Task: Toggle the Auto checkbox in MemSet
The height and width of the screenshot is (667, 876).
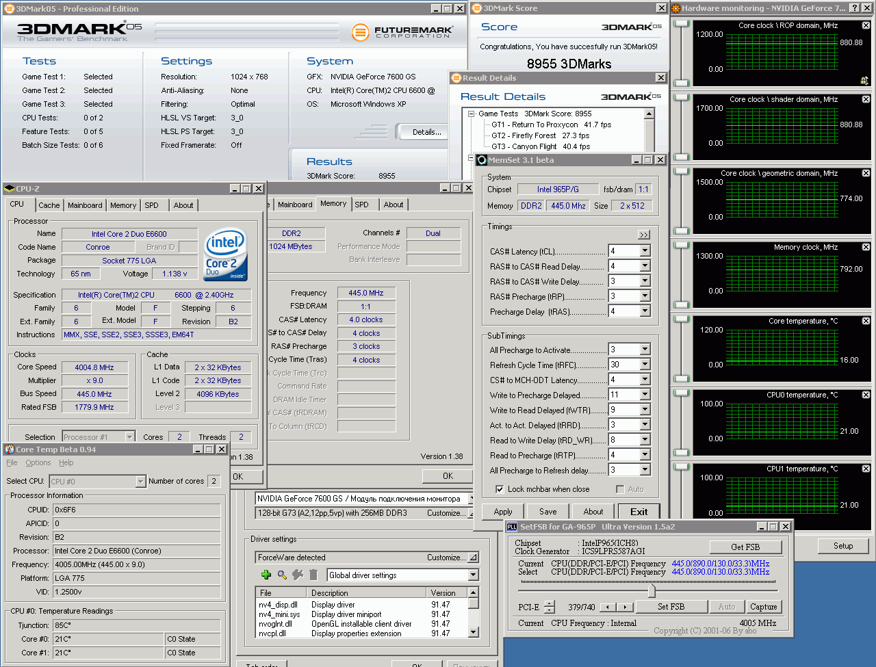Action: click(620, 489)
